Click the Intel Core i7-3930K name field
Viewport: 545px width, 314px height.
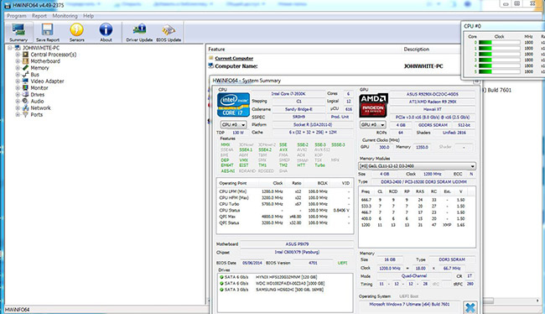288,94
